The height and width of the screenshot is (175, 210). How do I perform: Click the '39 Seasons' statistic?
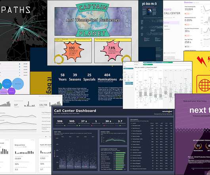tap(75, 77)
